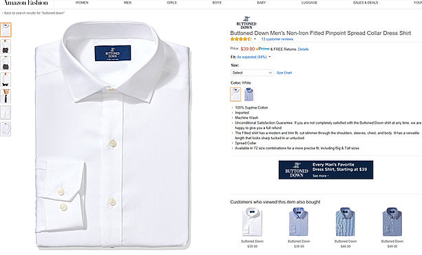This screenshot has width=422, height=255.
Task: Click the Details link beside FREE Returns
Action: [x=304, y=49]
